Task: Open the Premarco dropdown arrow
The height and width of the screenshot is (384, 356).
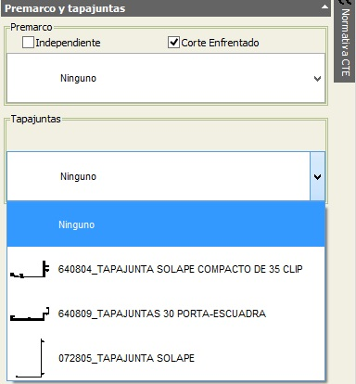Action: [x=317, y=79]
